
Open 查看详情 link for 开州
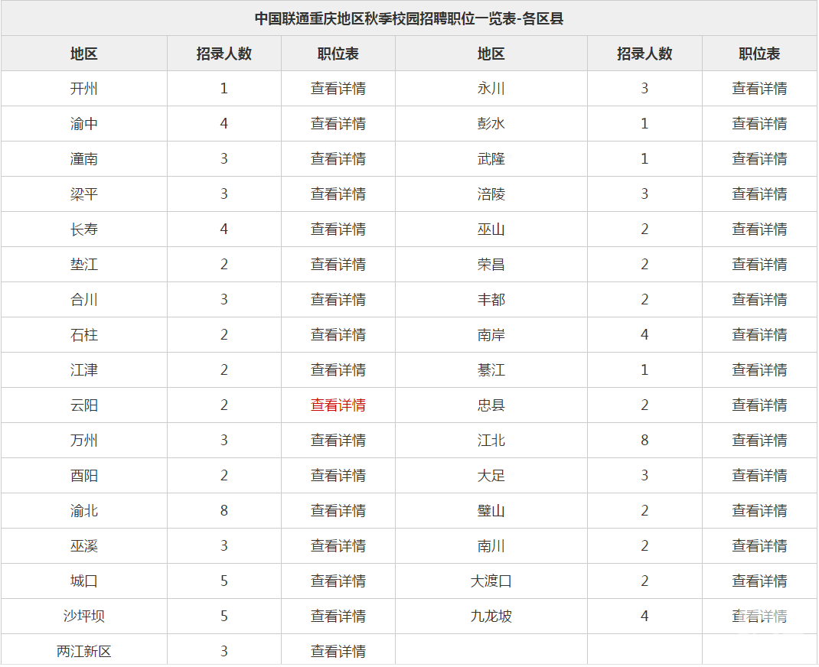[x=338, y=88]
